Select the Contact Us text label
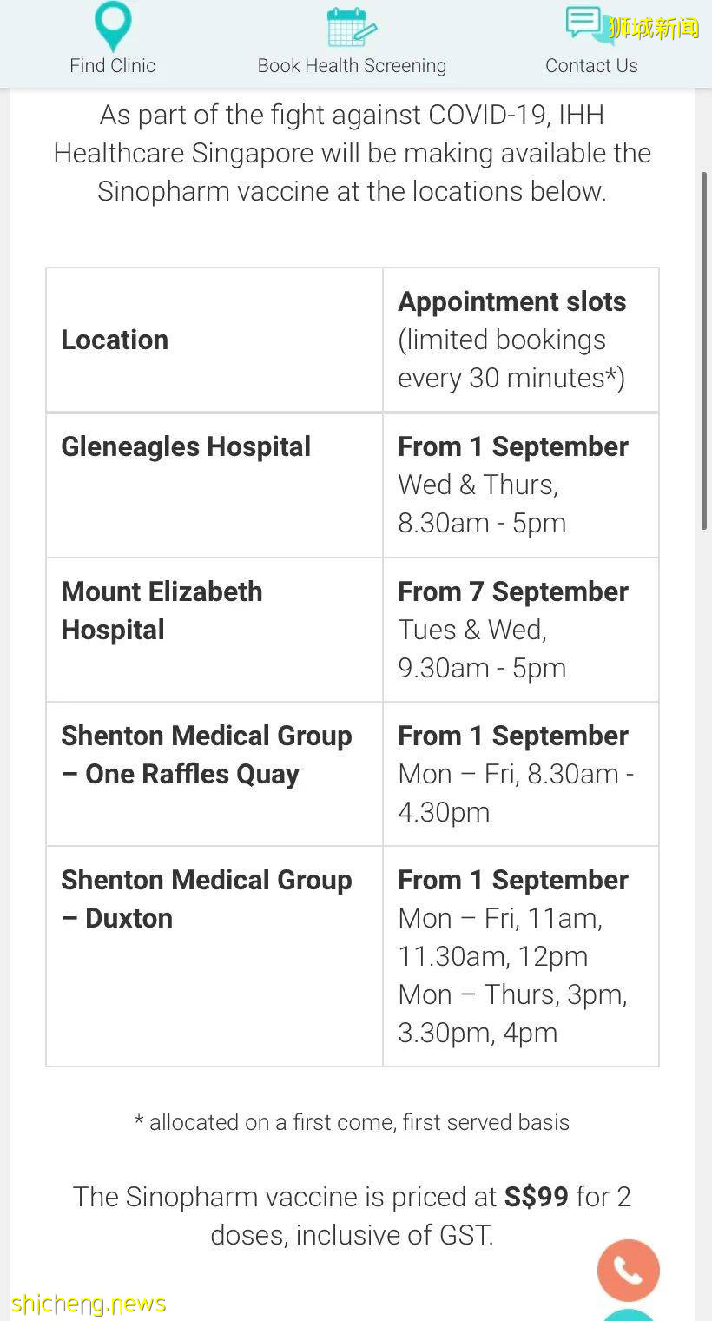The width and height of the screenshot is (712, 1321). 591,66
